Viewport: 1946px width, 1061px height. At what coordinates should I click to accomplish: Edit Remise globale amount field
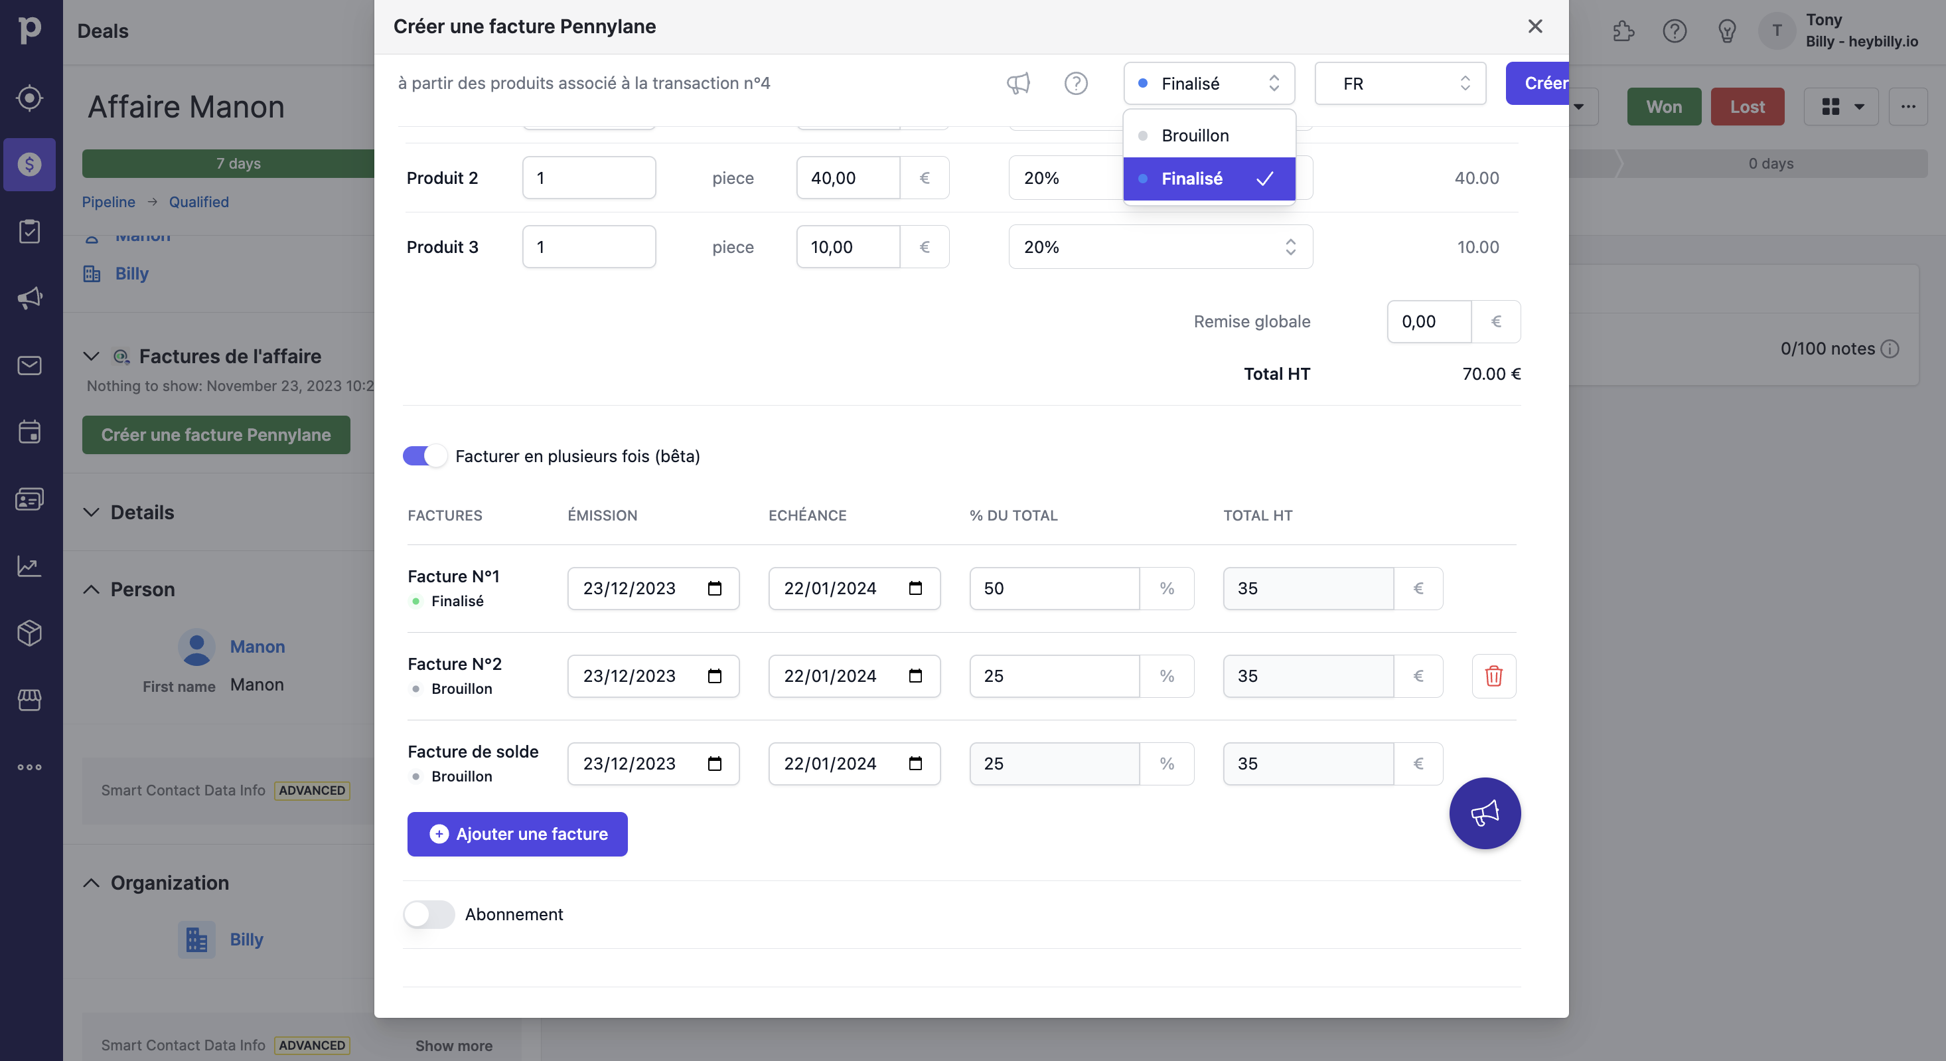(x=1428, y=321)
